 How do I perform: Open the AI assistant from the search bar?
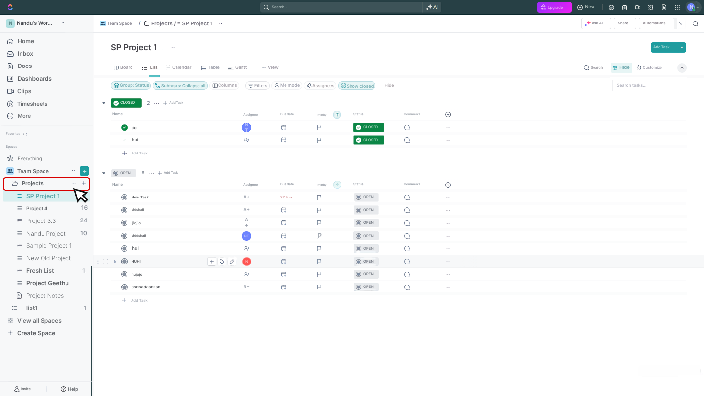point(432,7)
